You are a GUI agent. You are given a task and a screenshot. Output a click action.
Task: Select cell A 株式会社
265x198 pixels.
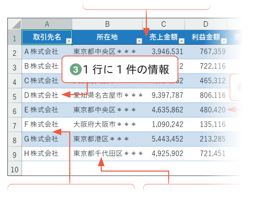(47, 52)
